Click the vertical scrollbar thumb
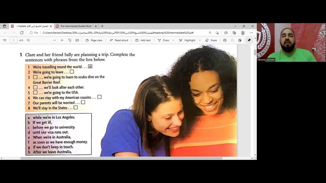Viewport: 326px width, 183px height. pyautogui.click(x=255, y=53)
